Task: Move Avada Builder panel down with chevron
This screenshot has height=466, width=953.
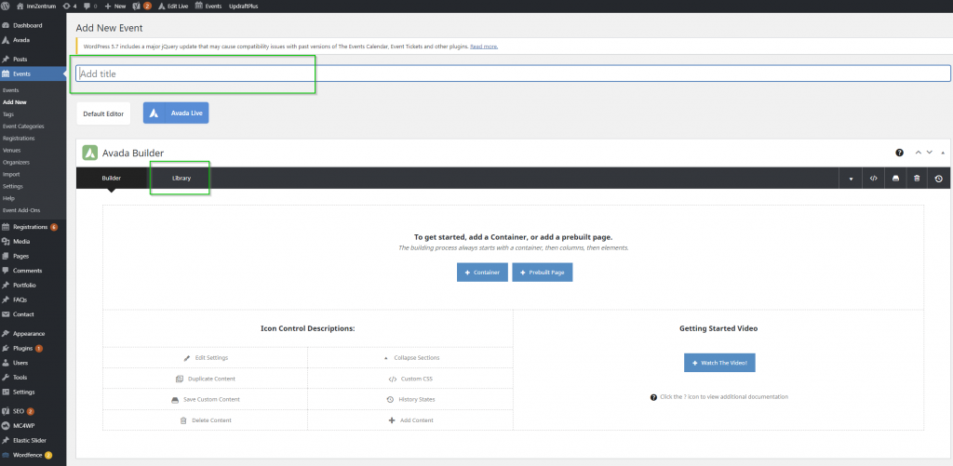Action: point(929,153)
